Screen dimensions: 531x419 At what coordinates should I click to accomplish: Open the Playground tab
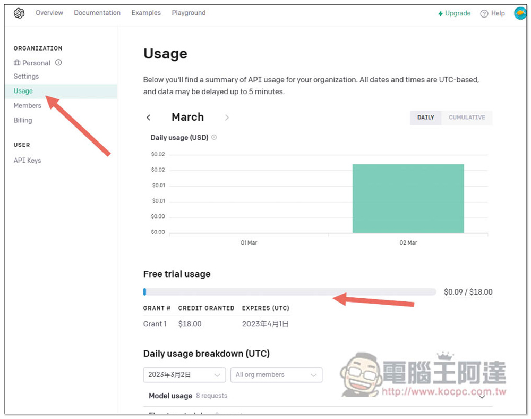coord(189,13)
